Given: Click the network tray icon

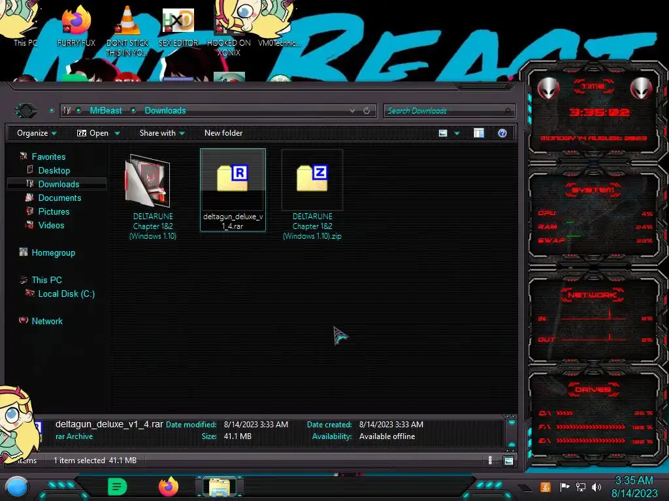Looking at the screenshot, I should tap(581, 487).
